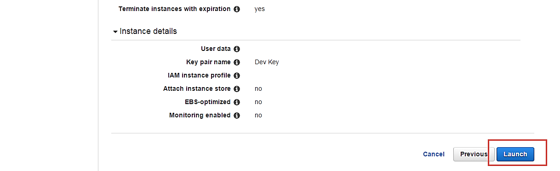Click the 'yes' value for Terminate instances
Viewport: 560px width, 171px height.
260,9
